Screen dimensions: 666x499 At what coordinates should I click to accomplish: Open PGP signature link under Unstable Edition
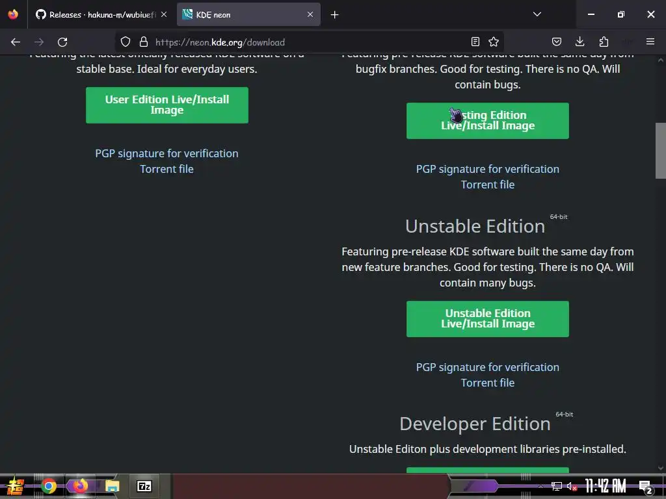pos(488,367)
